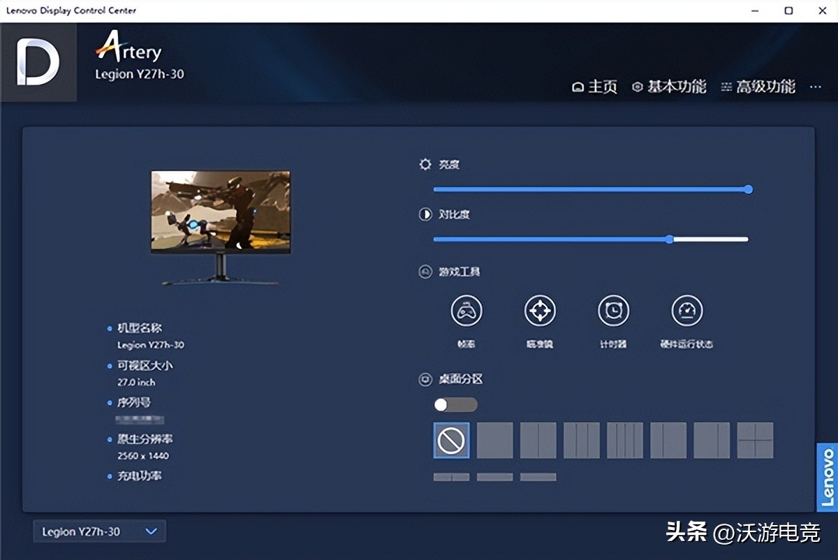The image size is (838, 560).
Task: Click the 亮度 brightness slider handle
Action: (749, 189)
